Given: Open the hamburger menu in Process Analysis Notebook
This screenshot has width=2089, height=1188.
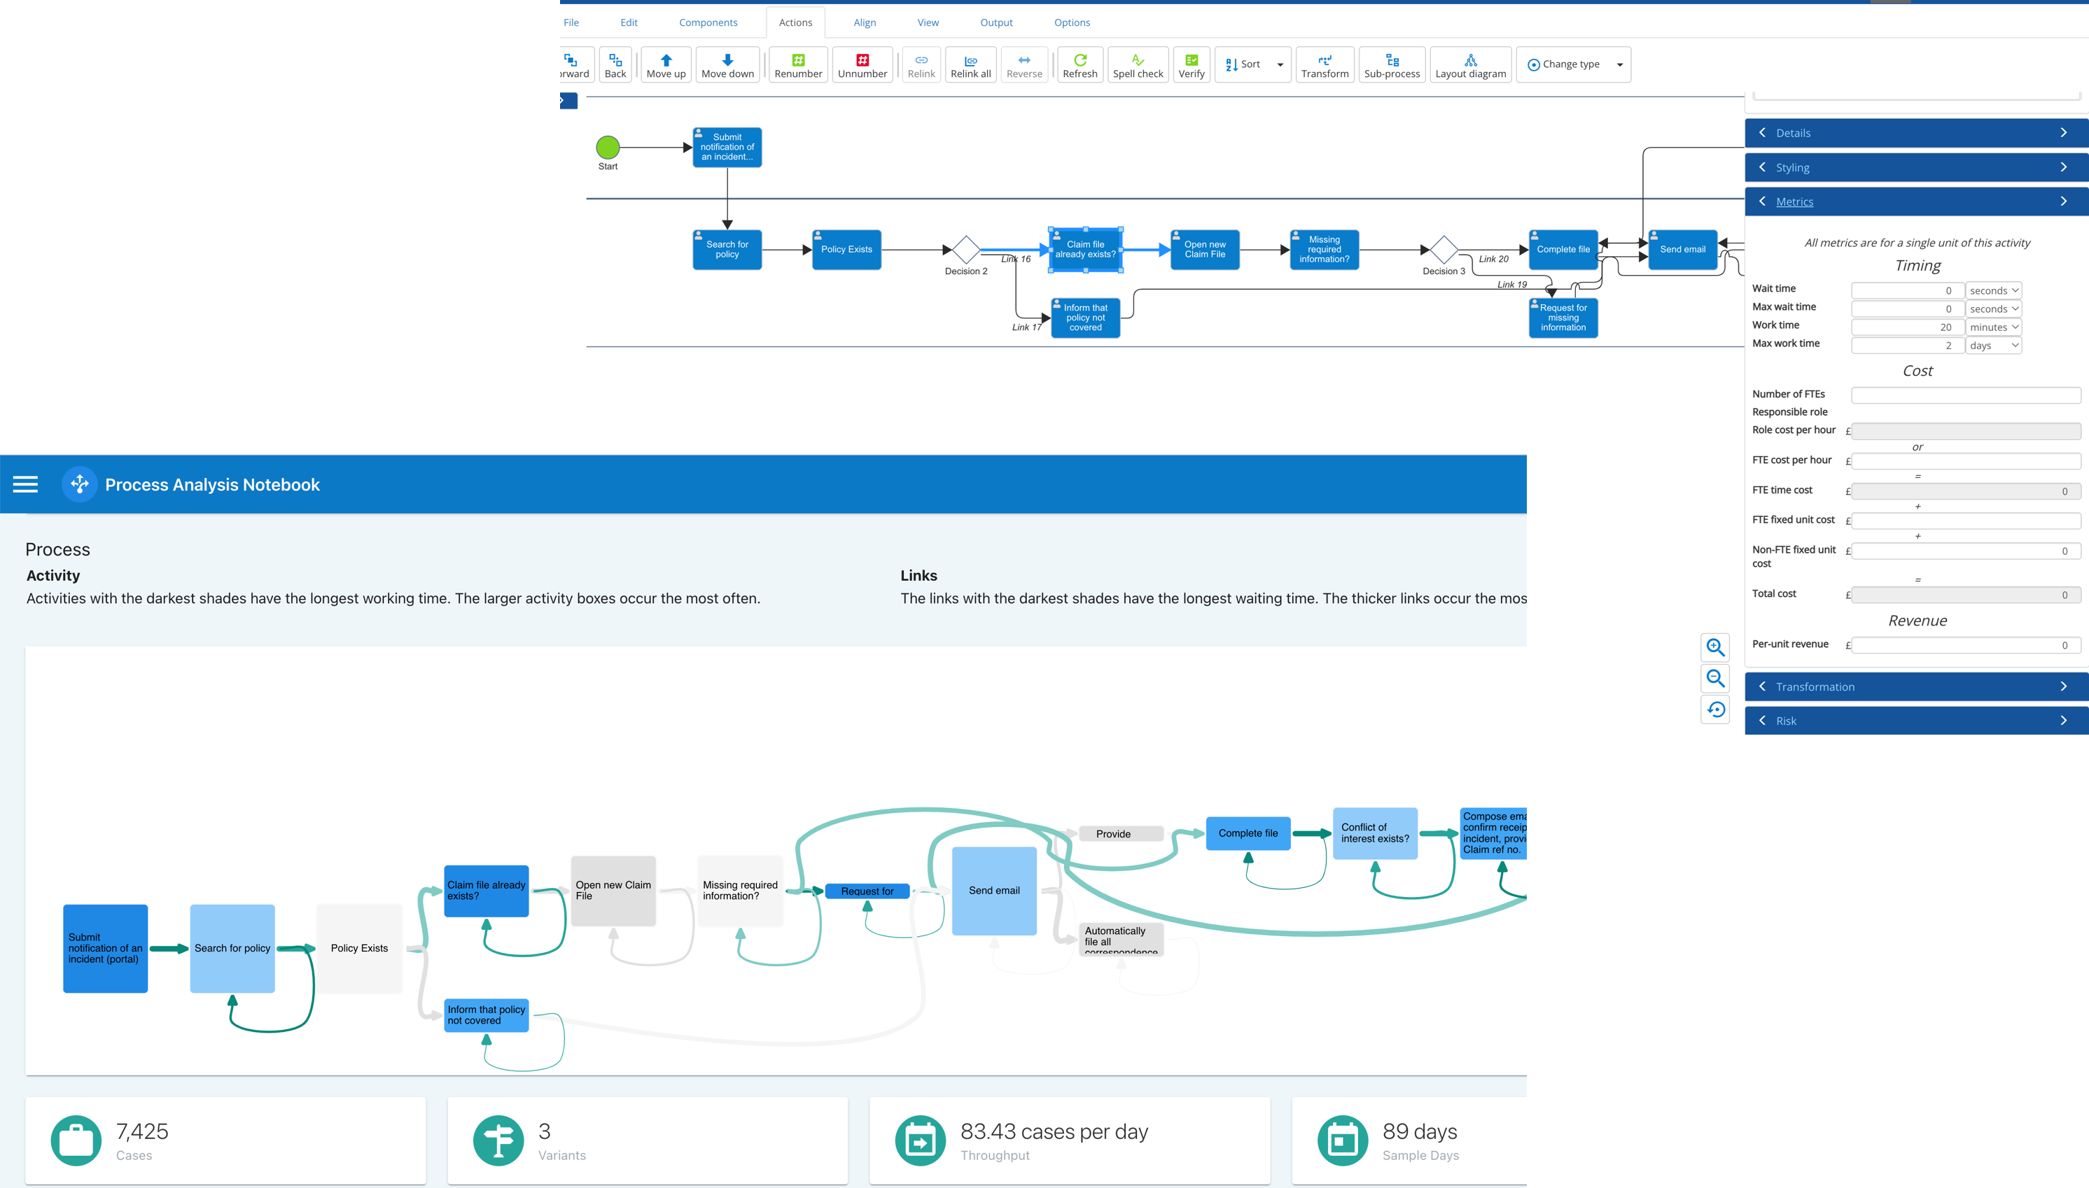Looking at the screenshot, I should [x=25, y=484].
